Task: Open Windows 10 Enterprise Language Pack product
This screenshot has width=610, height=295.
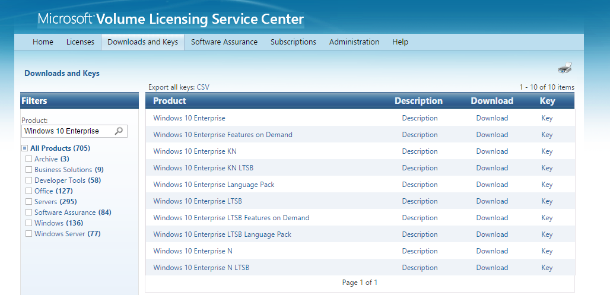Action: (x=214, y=185)
